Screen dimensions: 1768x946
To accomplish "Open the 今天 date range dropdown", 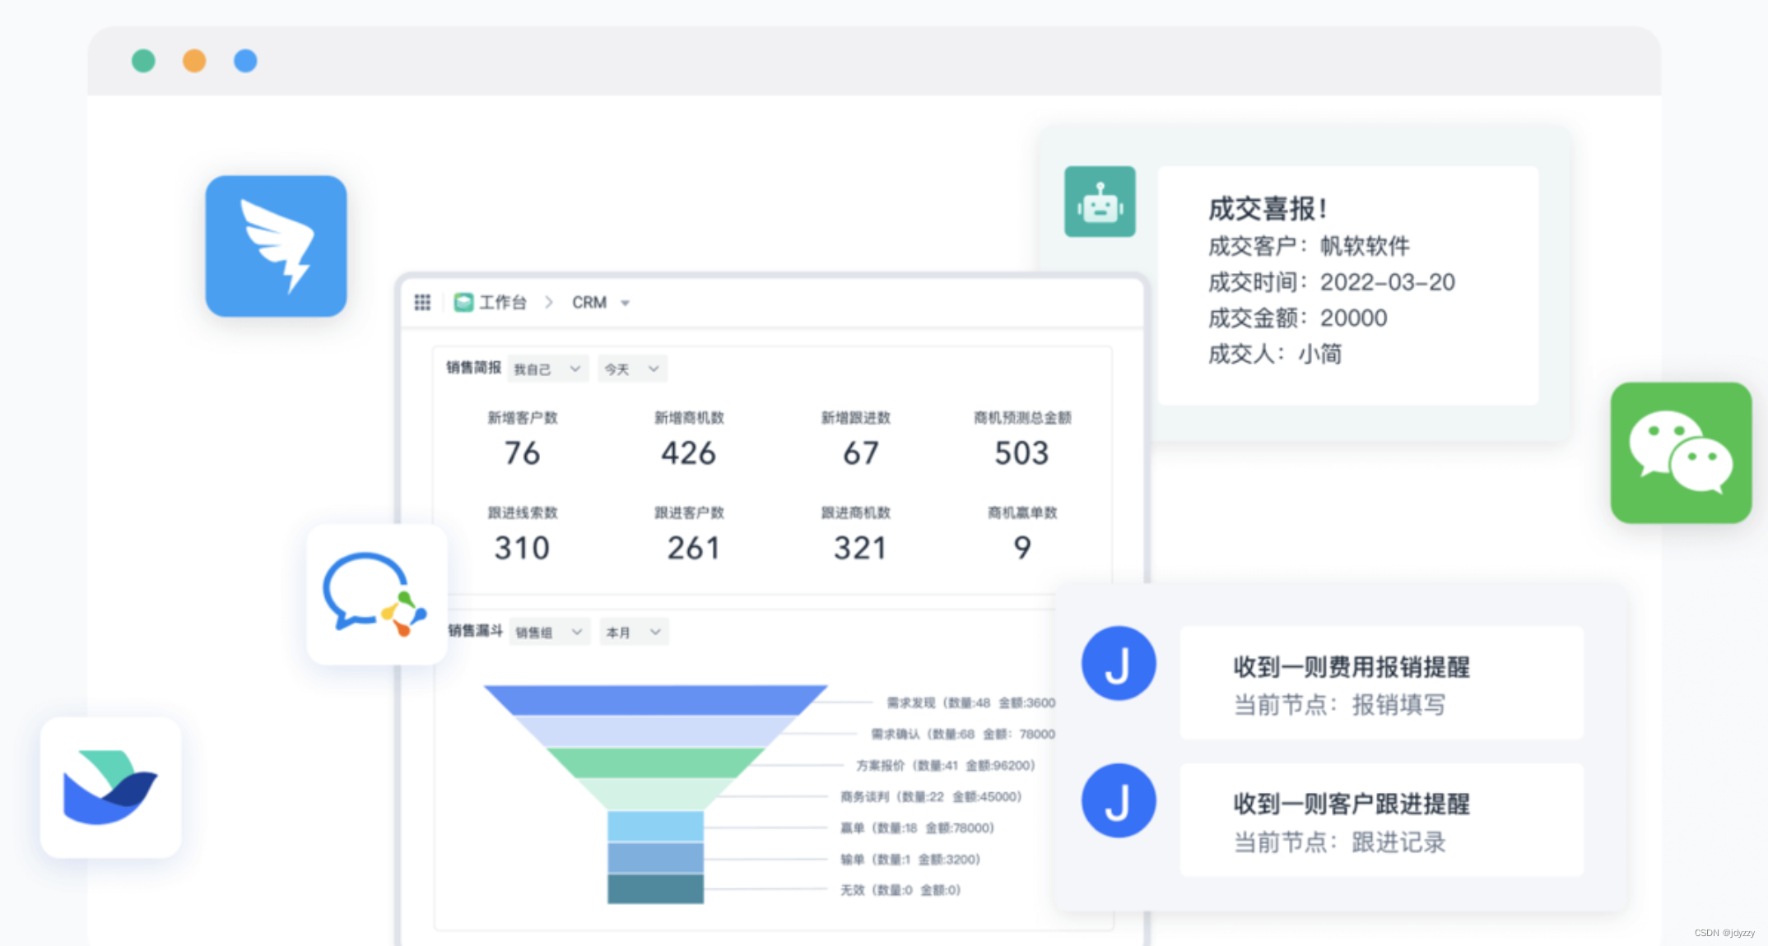I will click(631, 369).
